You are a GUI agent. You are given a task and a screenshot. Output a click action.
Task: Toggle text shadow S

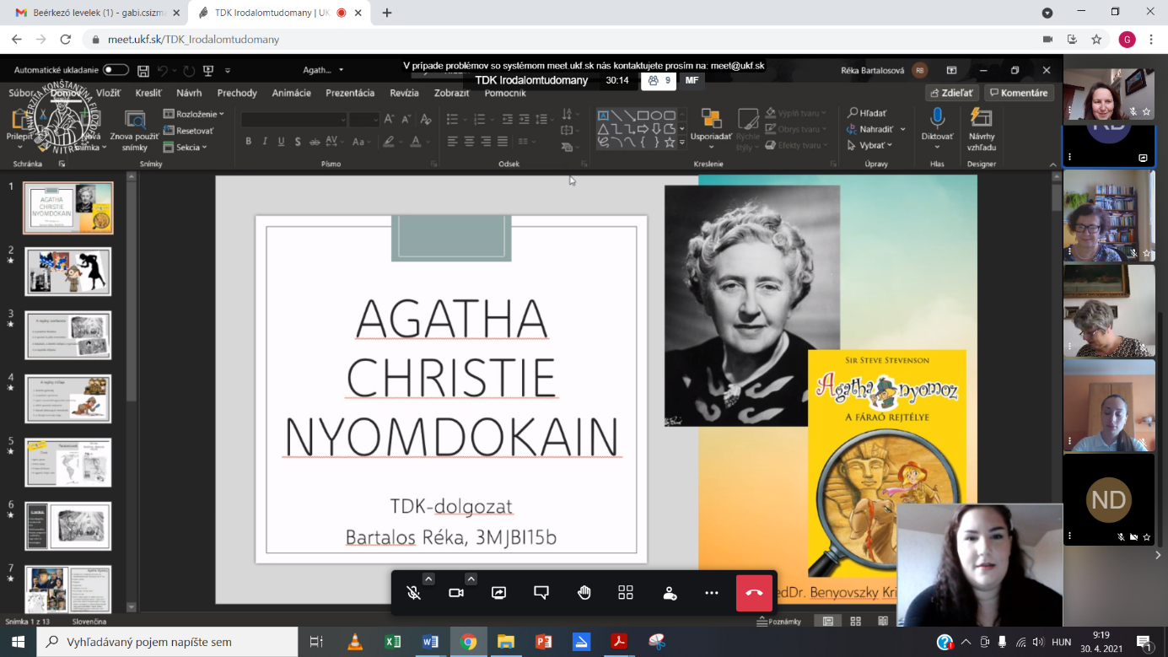298,142
